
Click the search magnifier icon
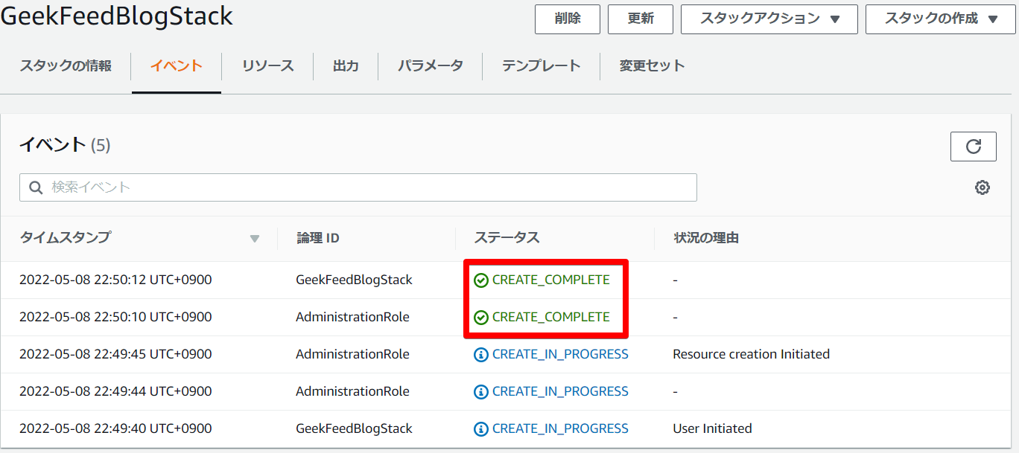36,187
